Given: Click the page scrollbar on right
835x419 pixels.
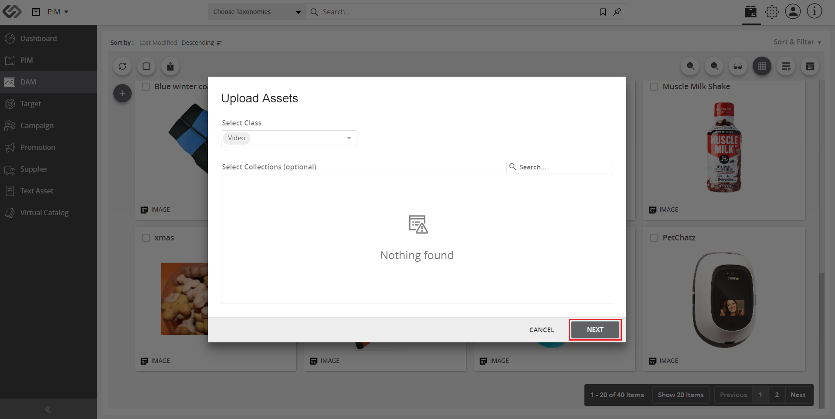Looking at the screenshot, I should coord(822,340).
